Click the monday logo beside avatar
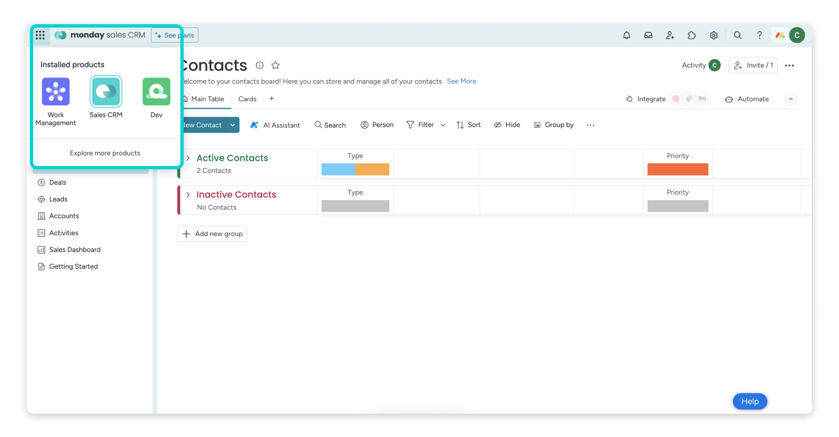 (x=780, y=35)
